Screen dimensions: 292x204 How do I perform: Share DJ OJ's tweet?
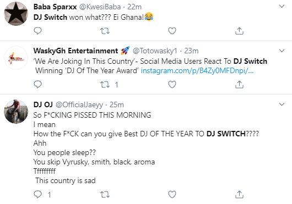coord(239,195)
